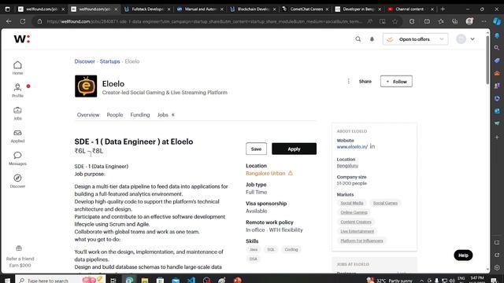504x283 pixels.
Task: Click the Save job button
Action: point(256,149)
